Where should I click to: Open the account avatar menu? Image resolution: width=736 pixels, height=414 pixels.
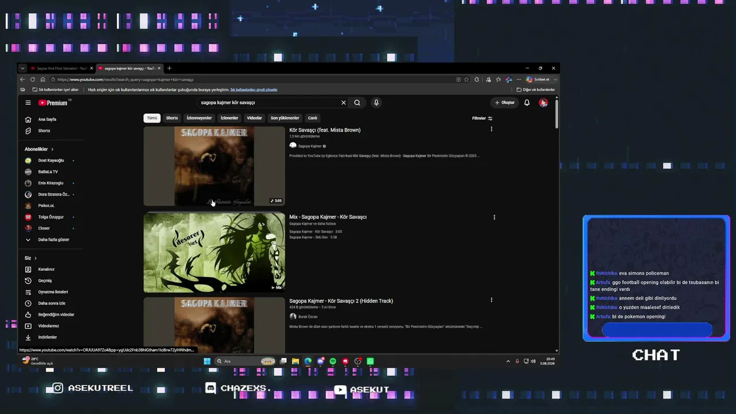coord(543,103)
